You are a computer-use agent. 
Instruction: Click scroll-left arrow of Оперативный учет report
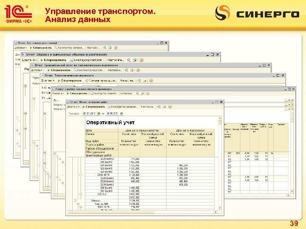coord(70,212)
